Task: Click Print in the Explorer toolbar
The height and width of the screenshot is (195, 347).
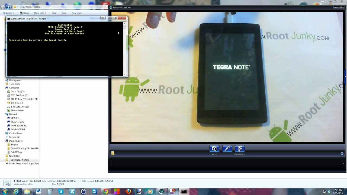Action: [54, 13]
